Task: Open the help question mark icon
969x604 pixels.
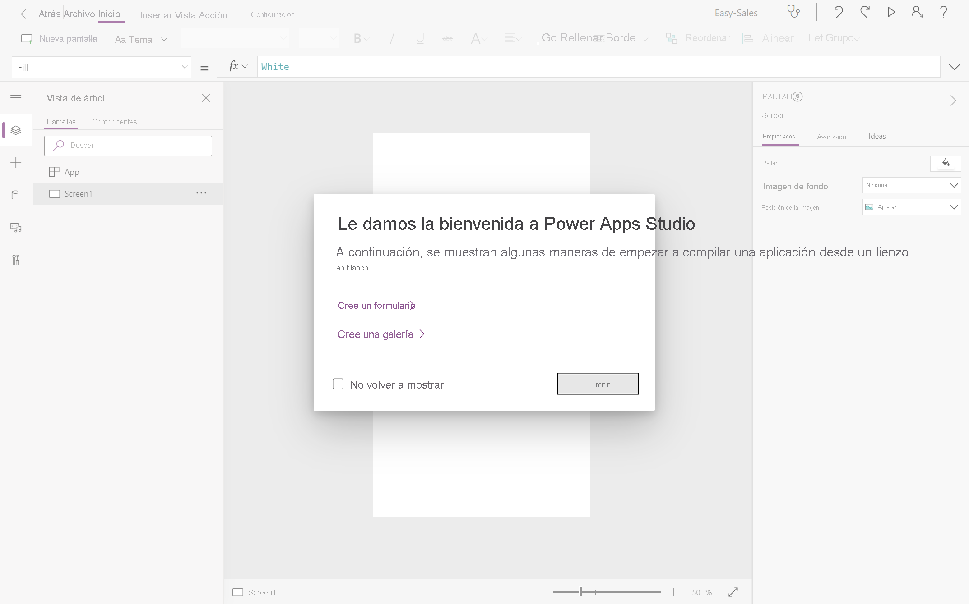Action: (943, 12)
